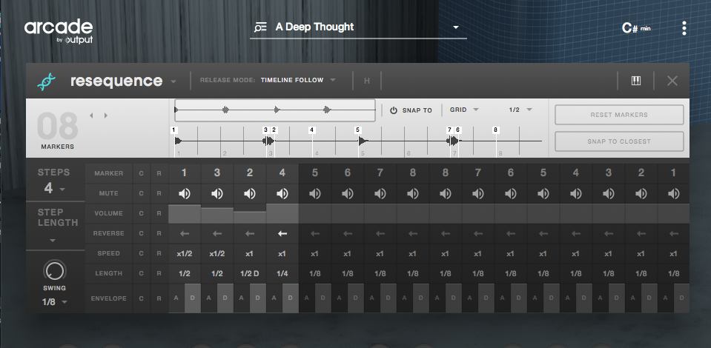711x348 pixels.
Task: Click C button in Length row
Action: (142, 273)
